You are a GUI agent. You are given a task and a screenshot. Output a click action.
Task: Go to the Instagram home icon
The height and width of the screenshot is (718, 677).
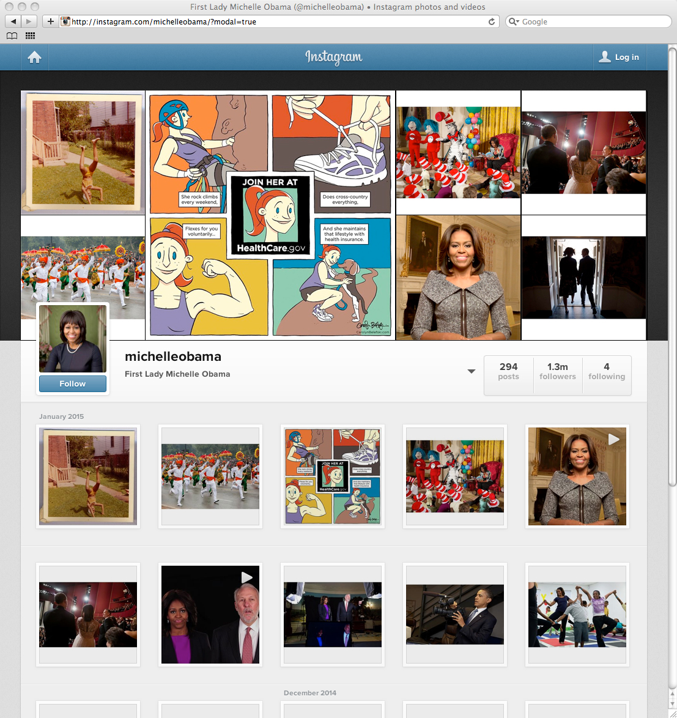pos(34,57)
